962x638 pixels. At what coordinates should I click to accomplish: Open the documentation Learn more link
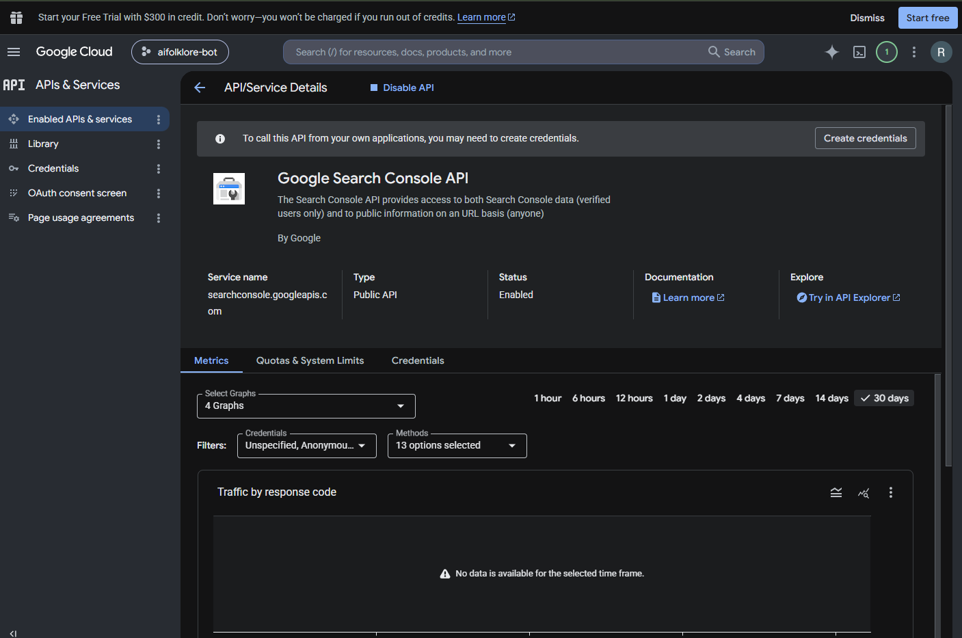[688, 297]
